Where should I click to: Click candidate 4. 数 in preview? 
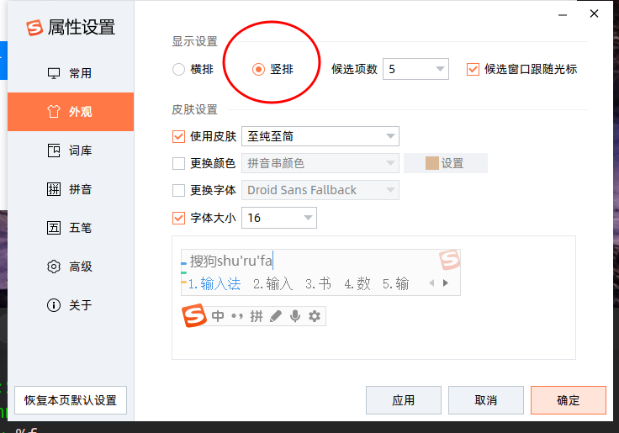[x=357, y=284]
